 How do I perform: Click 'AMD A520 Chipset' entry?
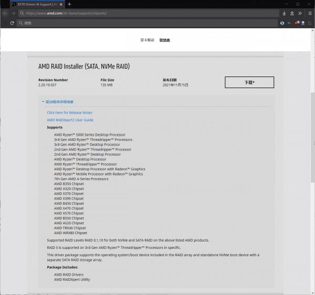tap(69, 223)
